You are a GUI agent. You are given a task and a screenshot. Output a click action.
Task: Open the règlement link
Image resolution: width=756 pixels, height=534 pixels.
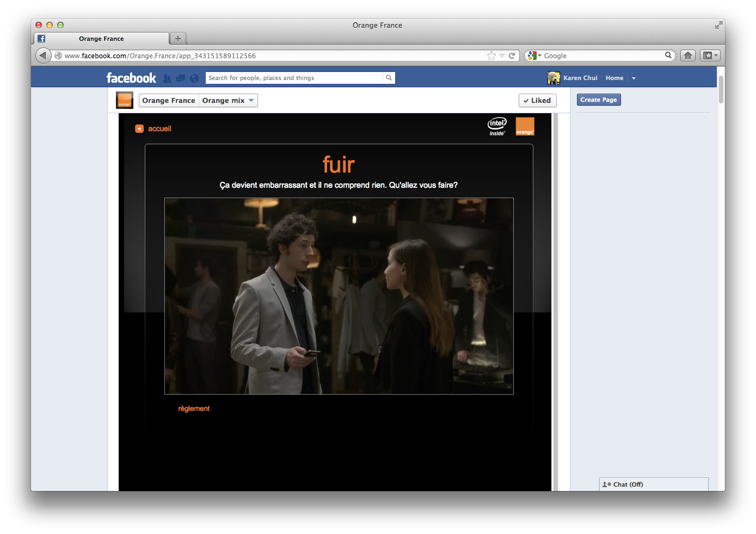tap(194, 408)
